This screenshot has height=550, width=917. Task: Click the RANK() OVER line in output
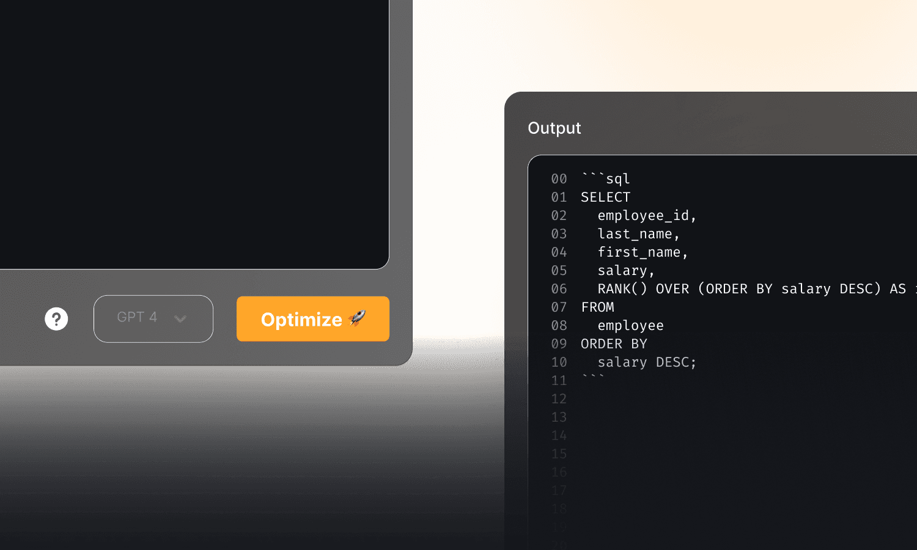tap(757, 289)
